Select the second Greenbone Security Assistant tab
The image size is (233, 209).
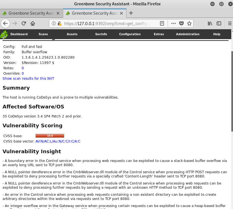click(95, 13)
